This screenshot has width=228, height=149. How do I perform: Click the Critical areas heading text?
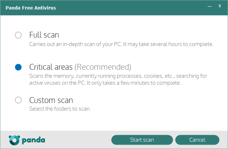click(51, 67)
